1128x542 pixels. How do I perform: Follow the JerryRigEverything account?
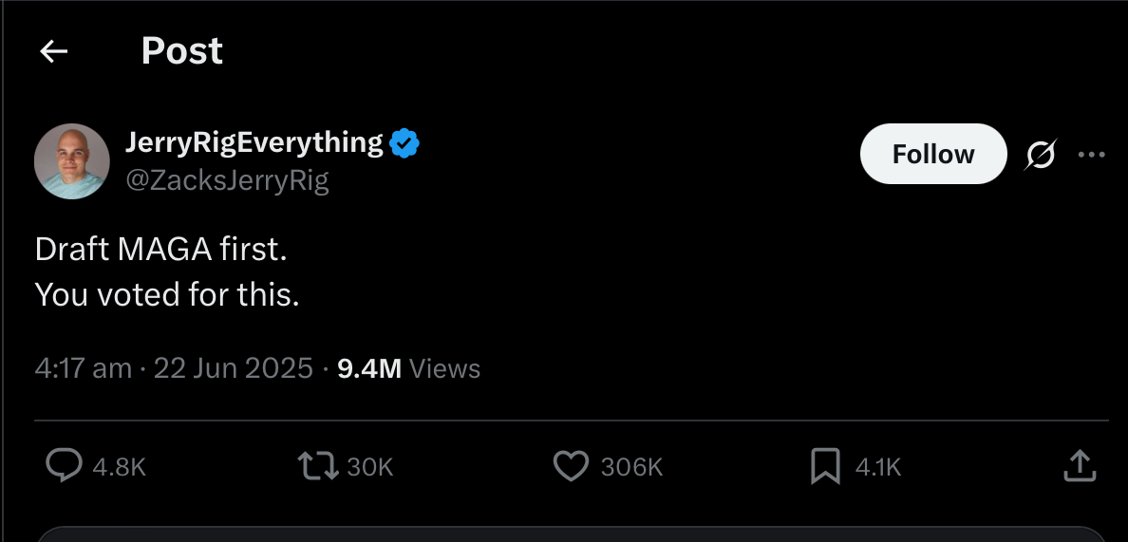click(x=933, y=154)
